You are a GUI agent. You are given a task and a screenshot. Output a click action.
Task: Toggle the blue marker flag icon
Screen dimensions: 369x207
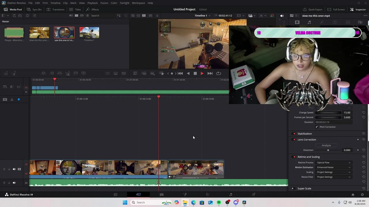tap(19, 99)
